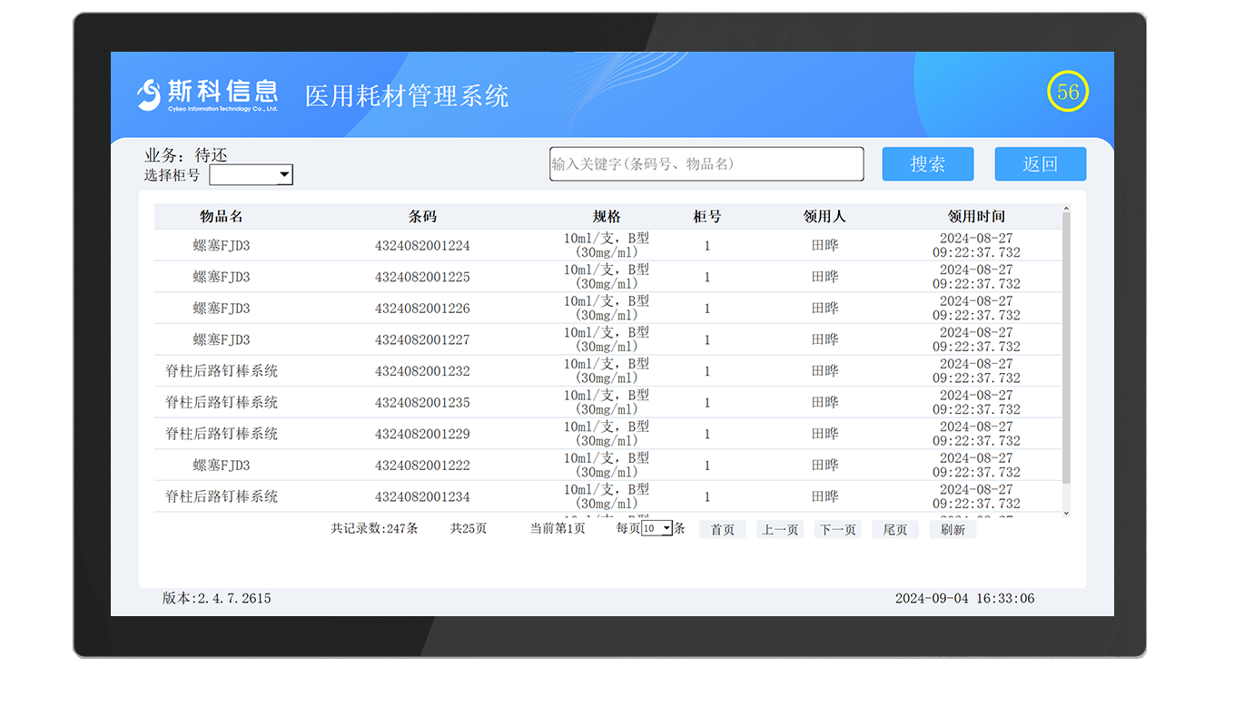
Task: Click the yellow circle badge showing 56
Action: point(1068,92)
